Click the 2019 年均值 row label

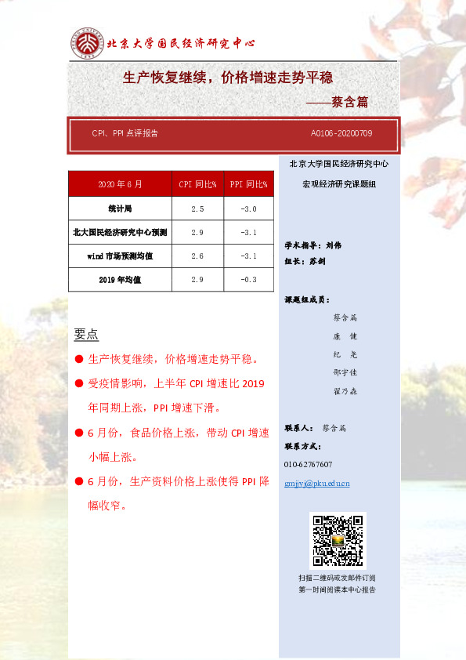121,280
